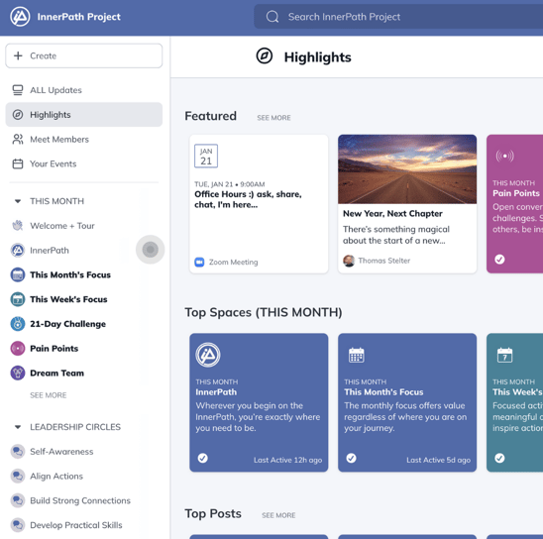Open the Develop Practical Skills circle label
543x539 pixels.
pos(76,525)
